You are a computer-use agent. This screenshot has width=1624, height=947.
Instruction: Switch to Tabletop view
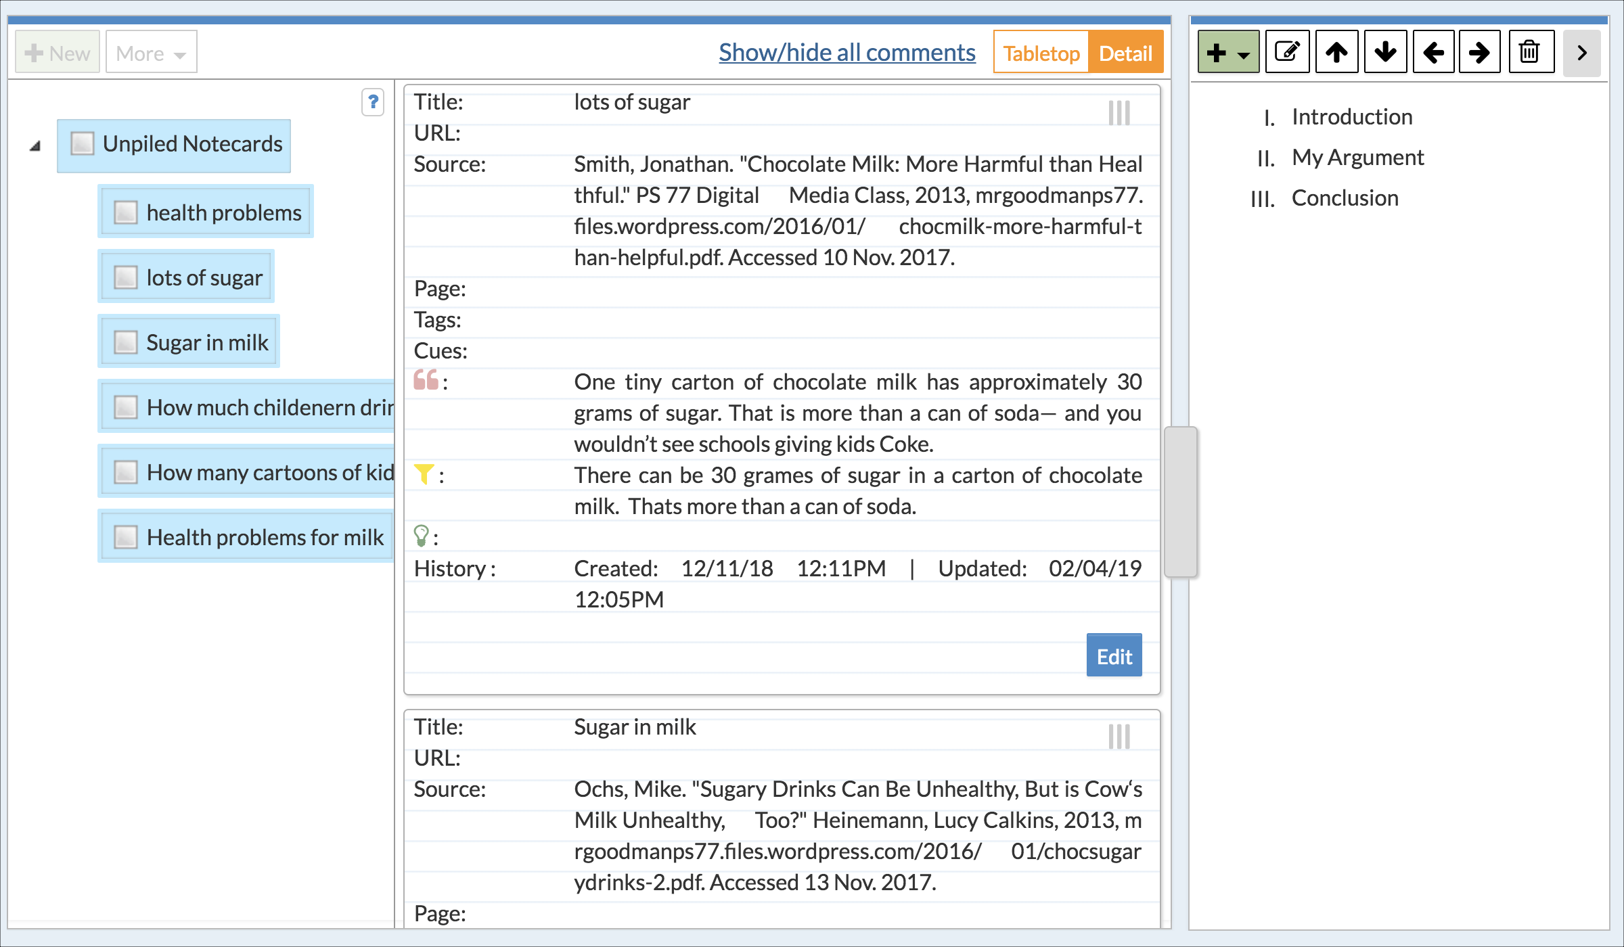point(1041,53)
